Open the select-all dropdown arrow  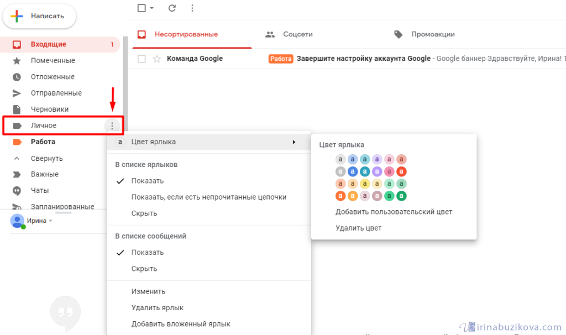[x=152, y=8]
